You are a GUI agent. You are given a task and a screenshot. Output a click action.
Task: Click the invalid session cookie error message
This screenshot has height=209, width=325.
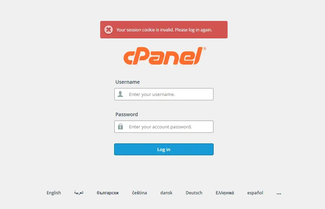[164, 30]
